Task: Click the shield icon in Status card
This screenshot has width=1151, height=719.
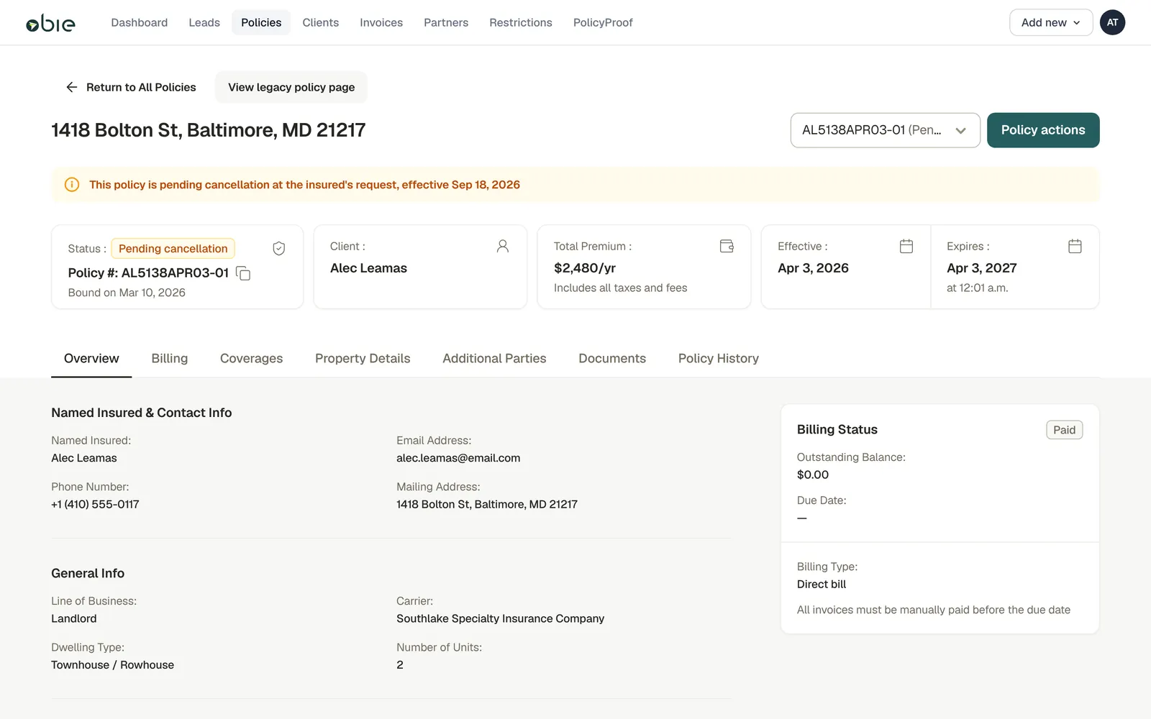Action: (x=279, y=249)
